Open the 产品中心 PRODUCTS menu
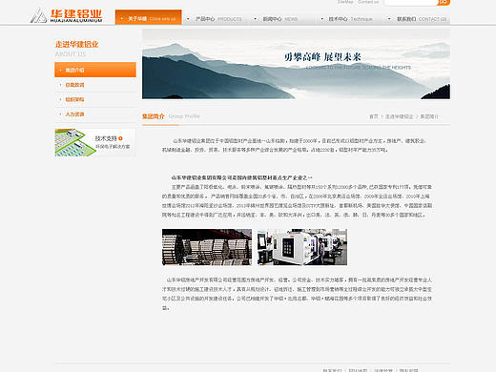 (x=218, y=19)
